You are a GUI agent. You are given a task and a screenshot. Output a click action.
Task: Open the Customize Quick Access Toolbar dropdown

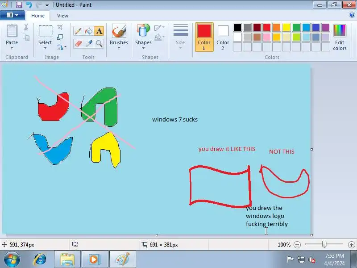47,5
